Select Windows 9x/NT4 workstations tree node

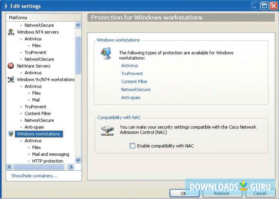[x=46, y=80]
